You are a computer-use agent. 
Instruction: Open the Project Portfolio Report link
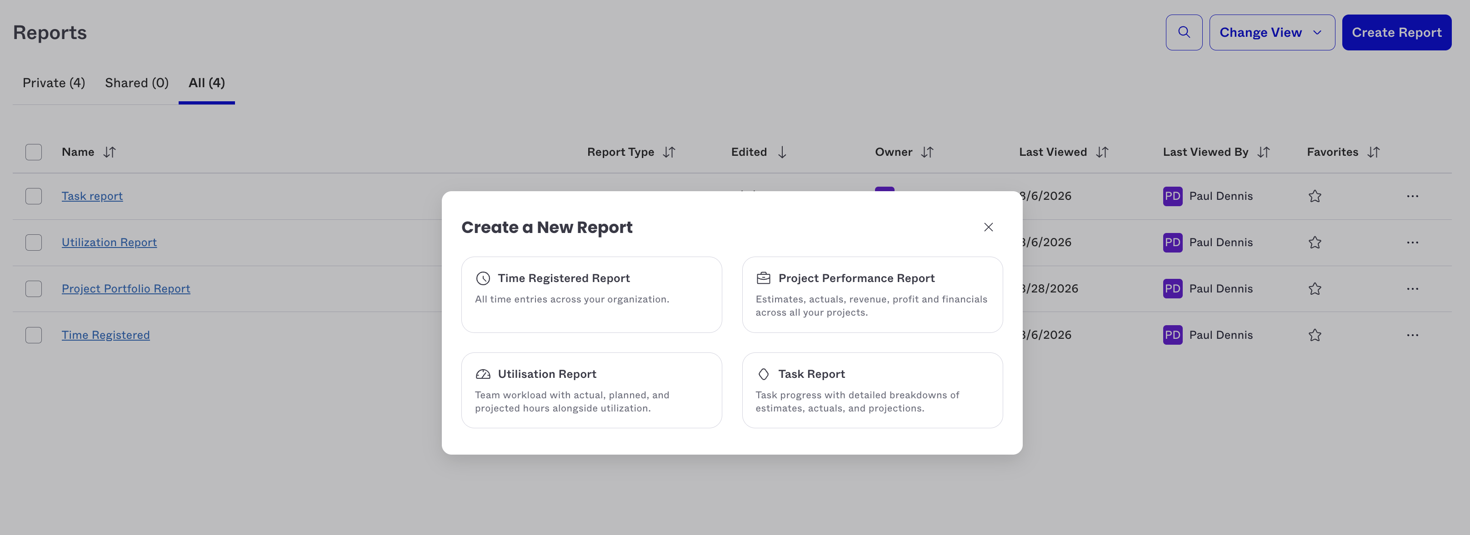click(125, 288)
